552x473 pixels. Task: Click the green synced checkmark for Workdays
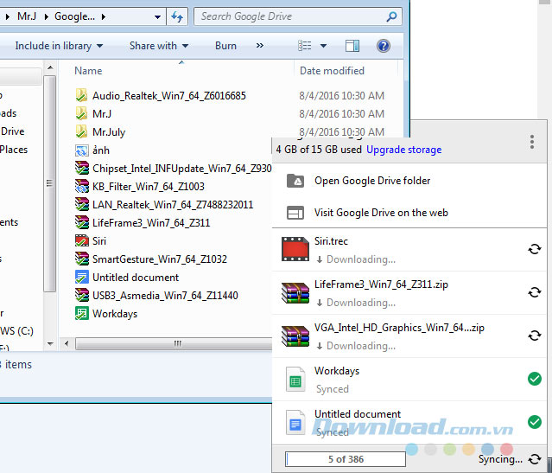tap(534, 379)
